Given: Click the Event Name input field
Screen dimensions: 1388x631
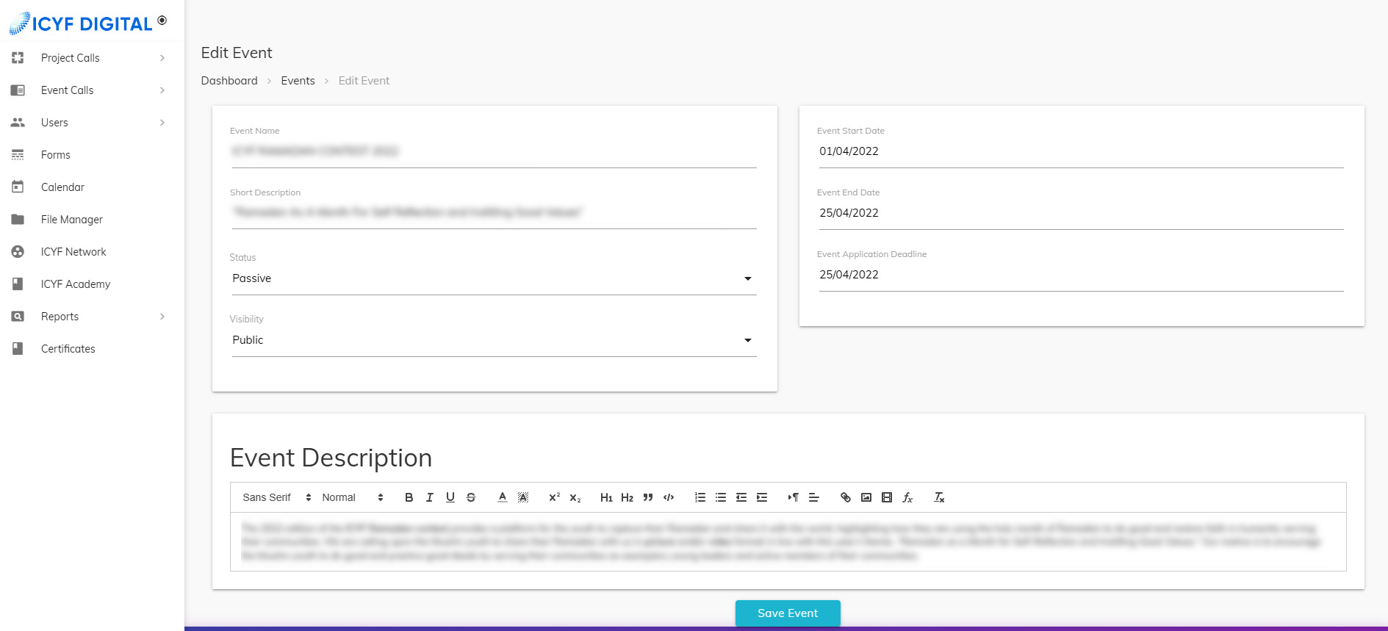Looking at the screenshot, I should pos(494,151).
